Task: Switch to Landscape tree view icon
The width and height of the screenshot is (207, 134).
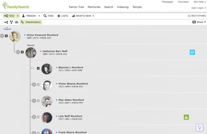Action: (6, 22)
